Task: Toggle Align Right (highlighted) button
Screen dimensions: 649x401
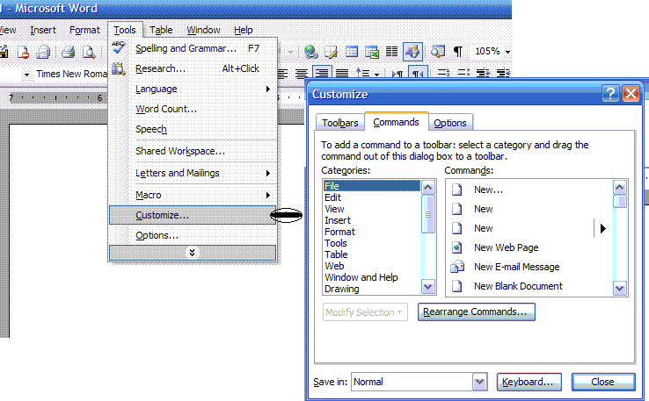Action: click(x=322, y=73)
